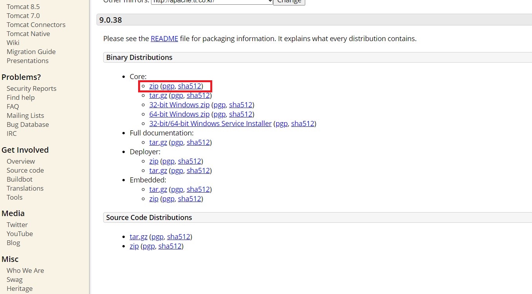The height and width of the screenshot is (294, 532).
Task: Download the Deployer zip
Action: tap(154, 161)
